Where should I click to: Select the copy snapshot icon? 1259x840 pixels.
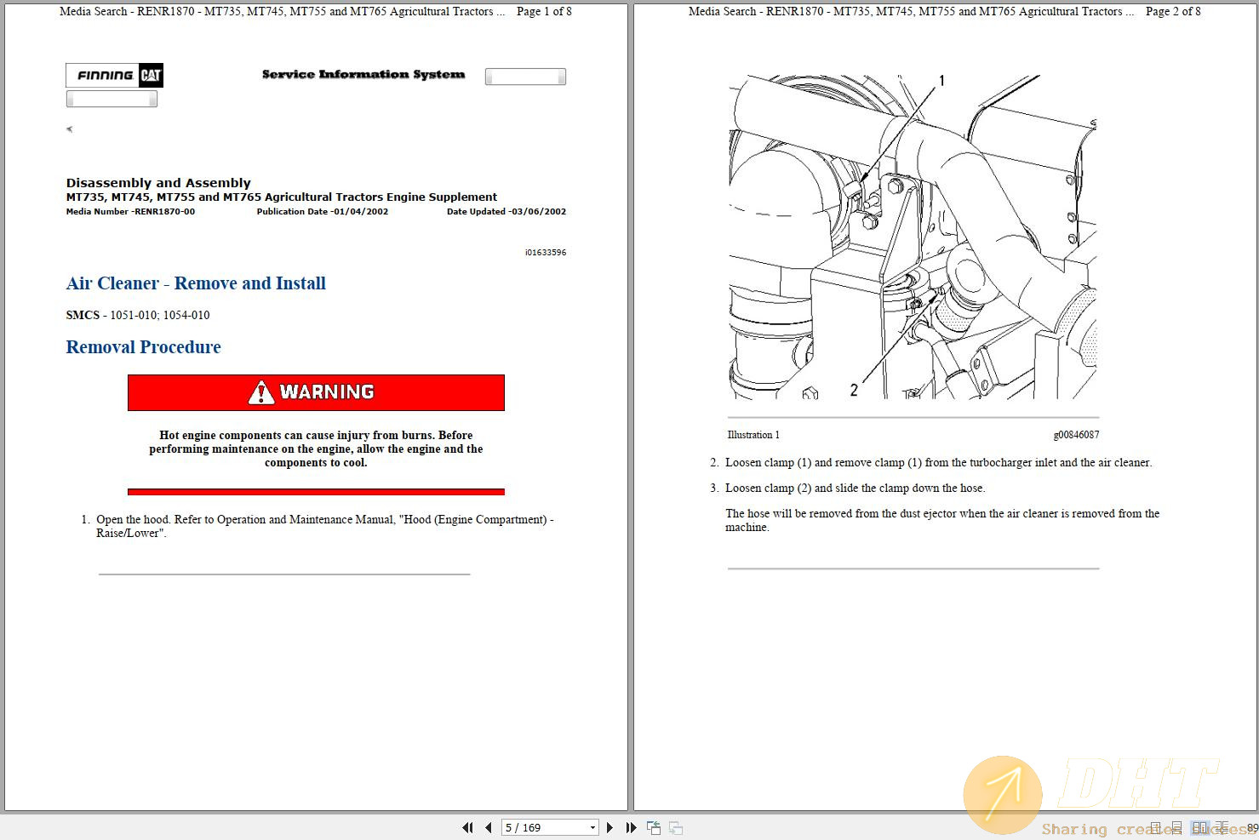[654, 827]
